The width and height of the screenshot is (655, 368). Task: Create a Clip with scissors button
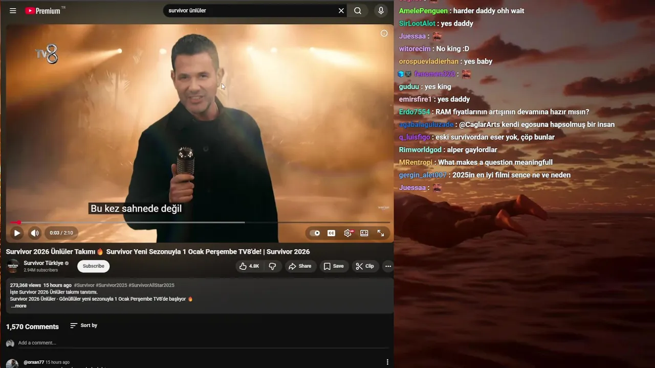pos(365,266)
